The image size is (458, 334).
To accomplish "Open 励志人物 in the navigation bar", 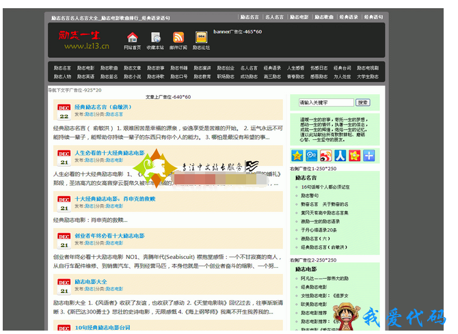I will click(x=62, y=76).
